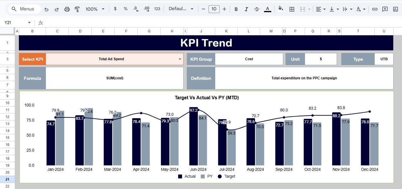
Task: Toggle strikethrough formatting
Action: click(x=257, y=9)
